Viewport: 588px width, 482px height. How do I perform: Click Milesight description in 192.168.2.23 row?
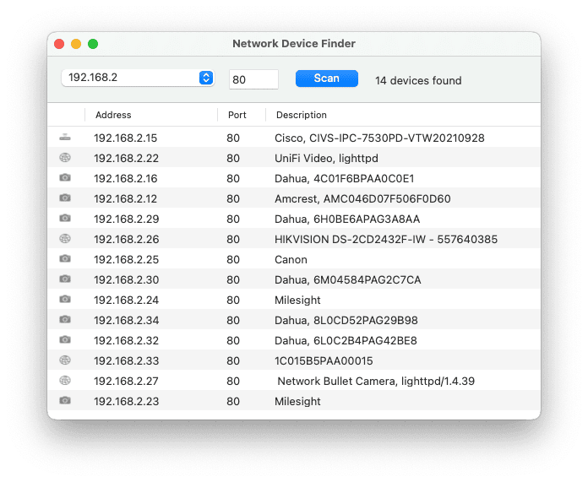coord(297,402)
